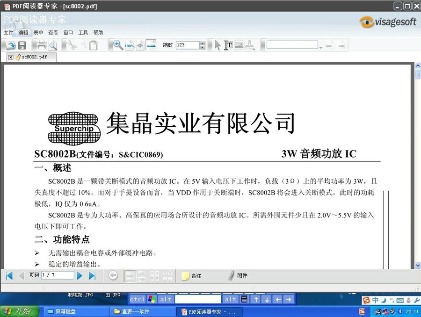
Task: Go to next page with the arrow button
Action: tap(80, 275)
